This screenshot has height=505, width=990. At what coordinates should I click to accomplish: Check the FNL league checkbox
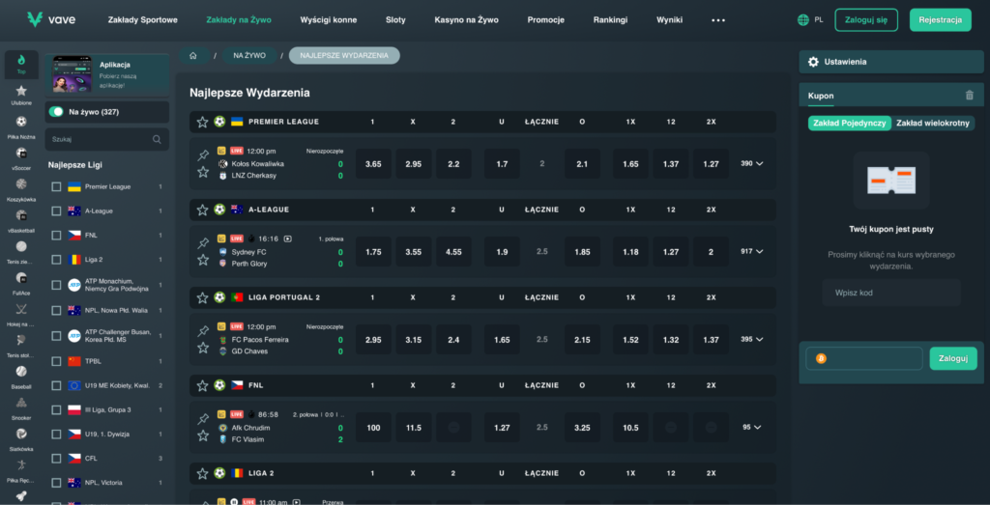(x=57, y=236)
